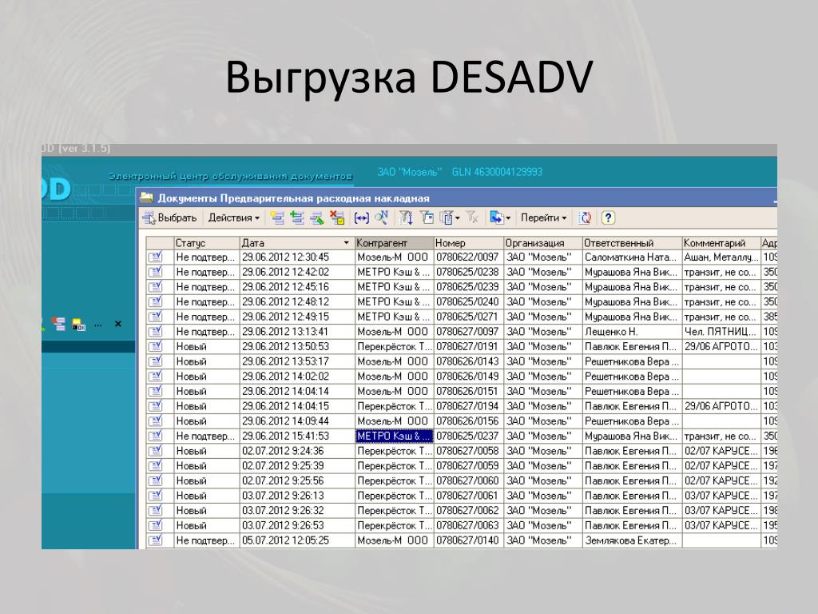Image resolution: width=818 pixels, height=614 pixels.
Task: Click the Set date interval icon
Action: [x=362, y=218]
